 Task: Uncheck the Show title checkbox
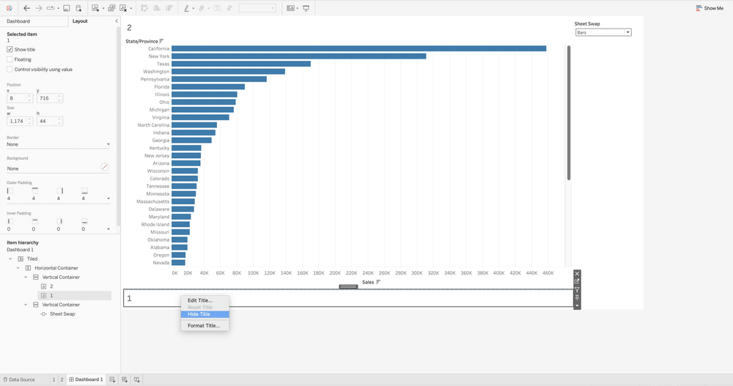coord(10,49)
